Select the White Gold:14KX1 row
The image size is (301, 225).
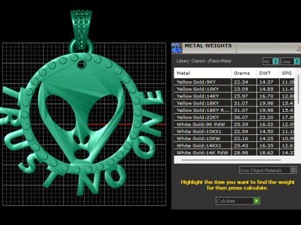click(x=234, y=146)
